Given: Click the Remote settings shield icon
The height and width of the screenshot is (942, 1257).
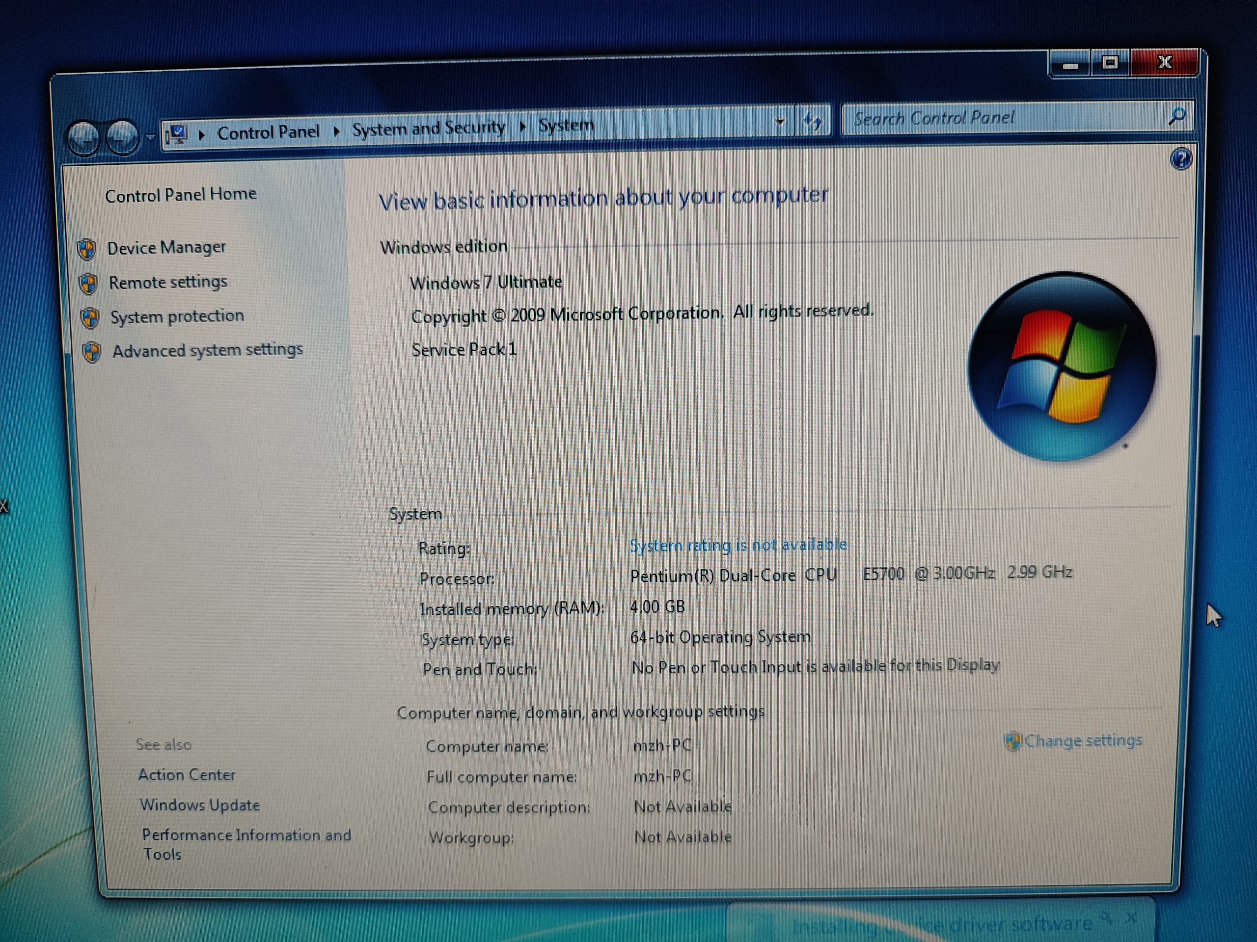Looking at the screenshot, I should (x=88, y=284).
